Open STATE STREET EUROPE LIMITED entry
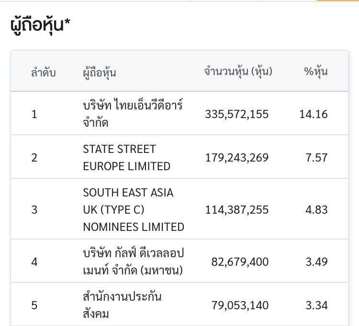Image resolution: width=359 pixels, height=326 pixels. 127,158
